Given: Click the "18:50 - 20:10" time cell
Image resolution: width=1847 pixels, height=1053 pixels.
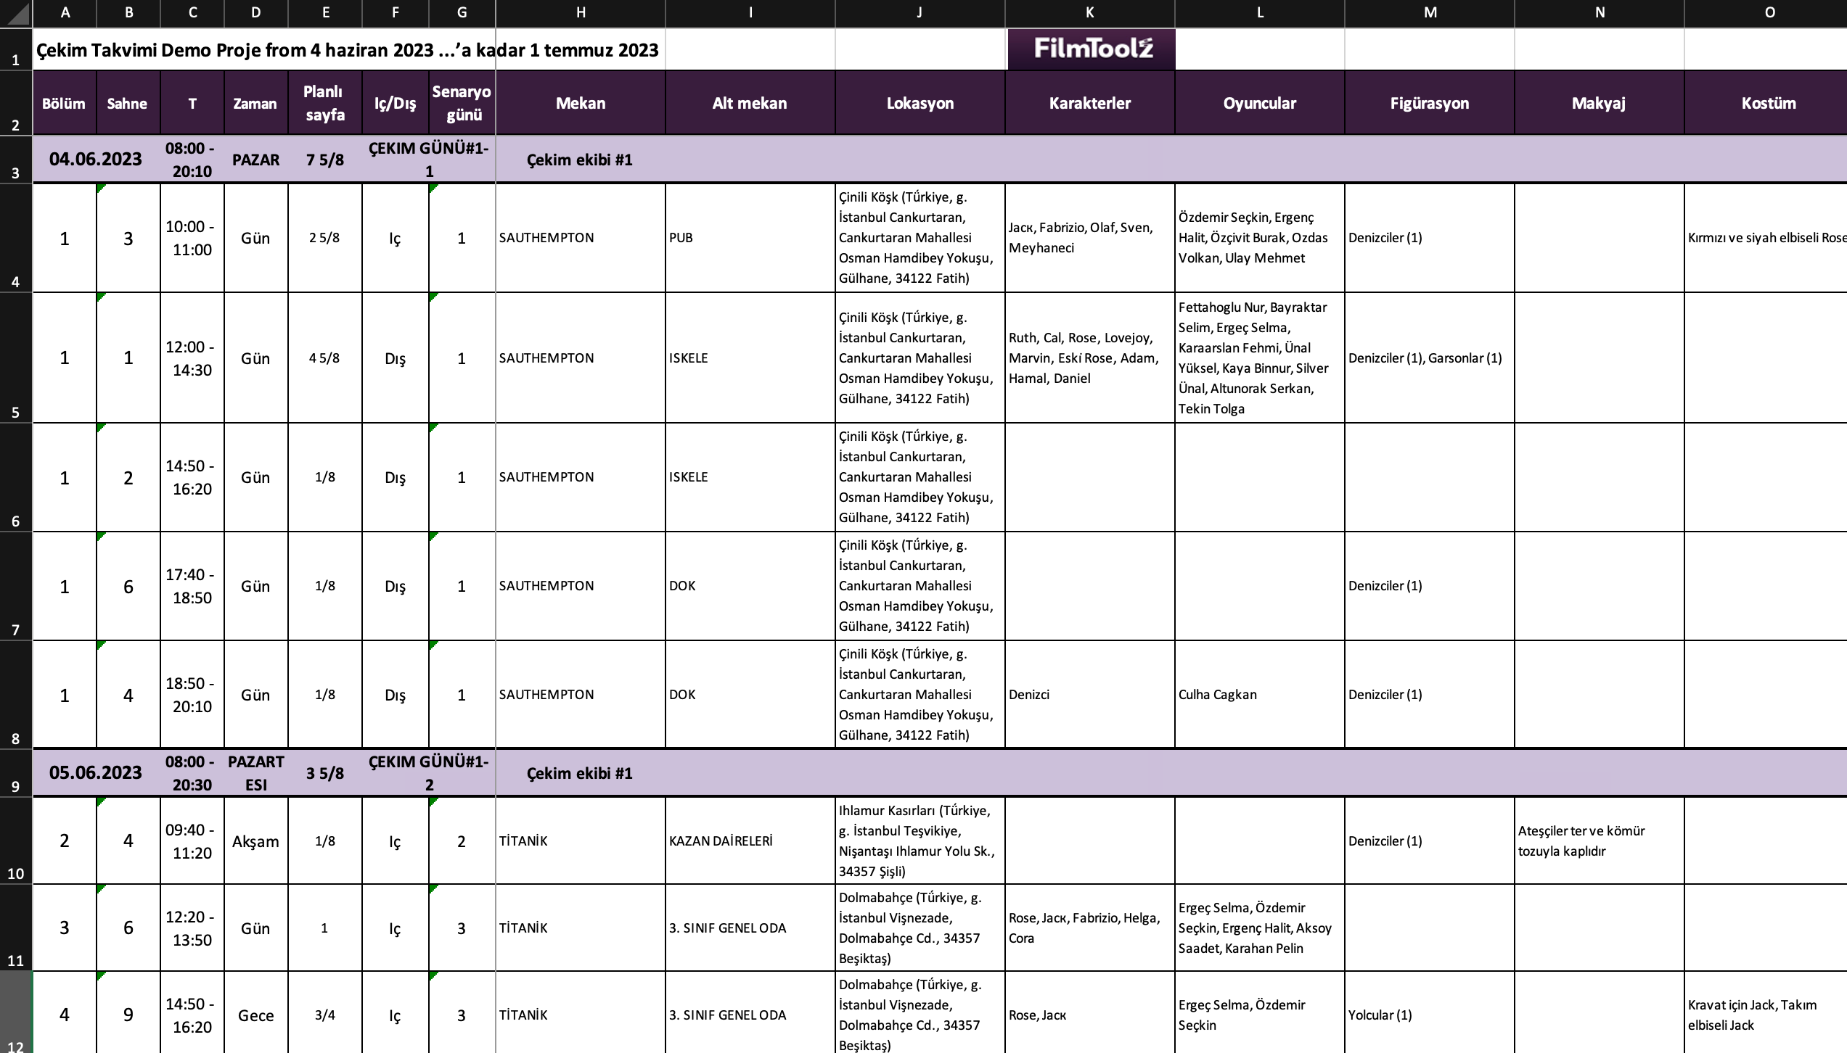Looking at the screenshot, I should coord(192,695).
